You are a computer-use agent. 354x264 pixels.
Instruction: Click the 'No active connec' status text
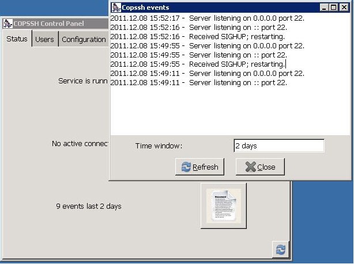[x=80, y=144]
